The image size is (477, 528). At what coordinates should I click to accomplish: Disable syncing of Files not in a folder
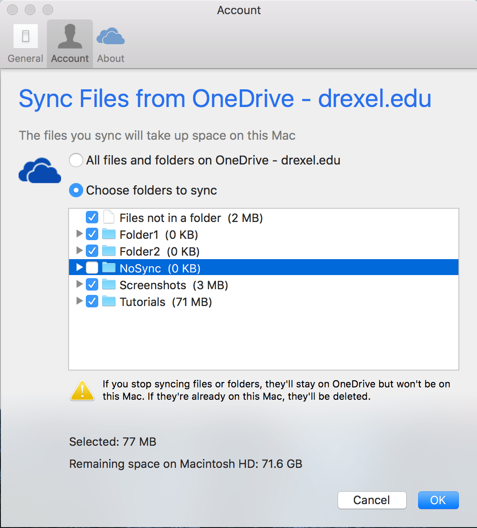[92, 217]
